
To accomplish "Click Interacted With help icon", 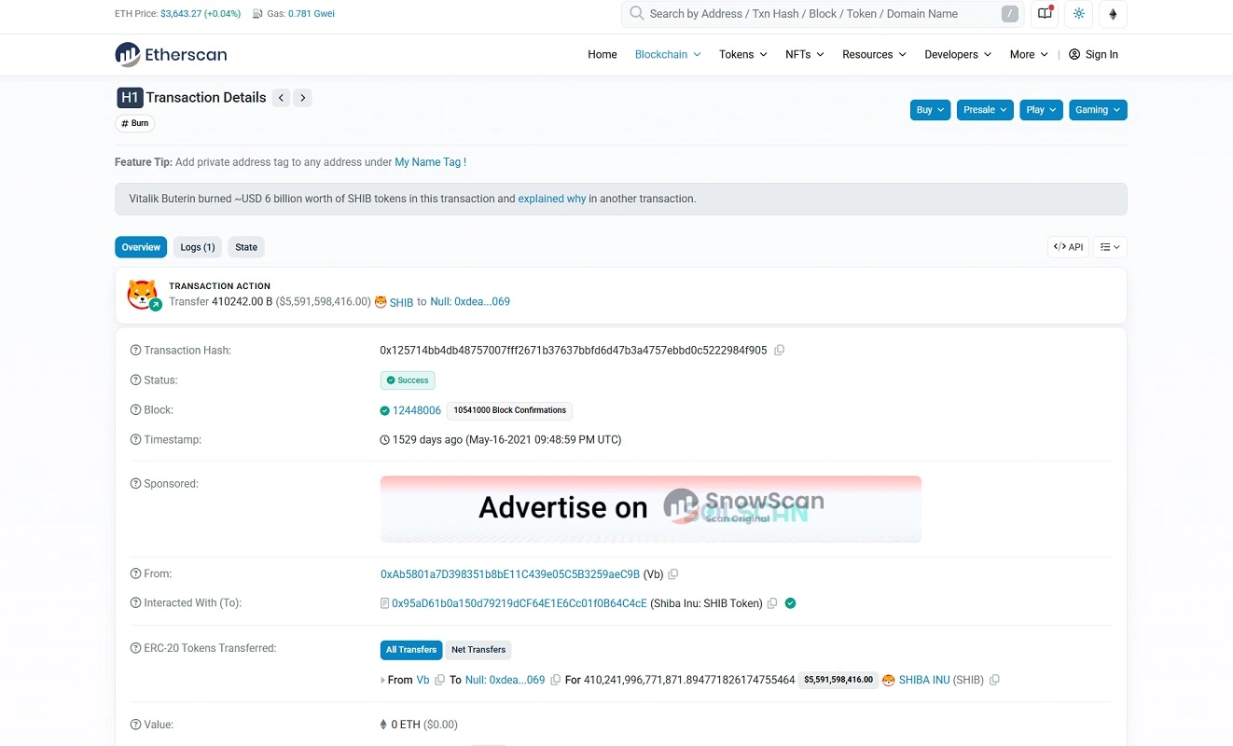I will 135,603.
